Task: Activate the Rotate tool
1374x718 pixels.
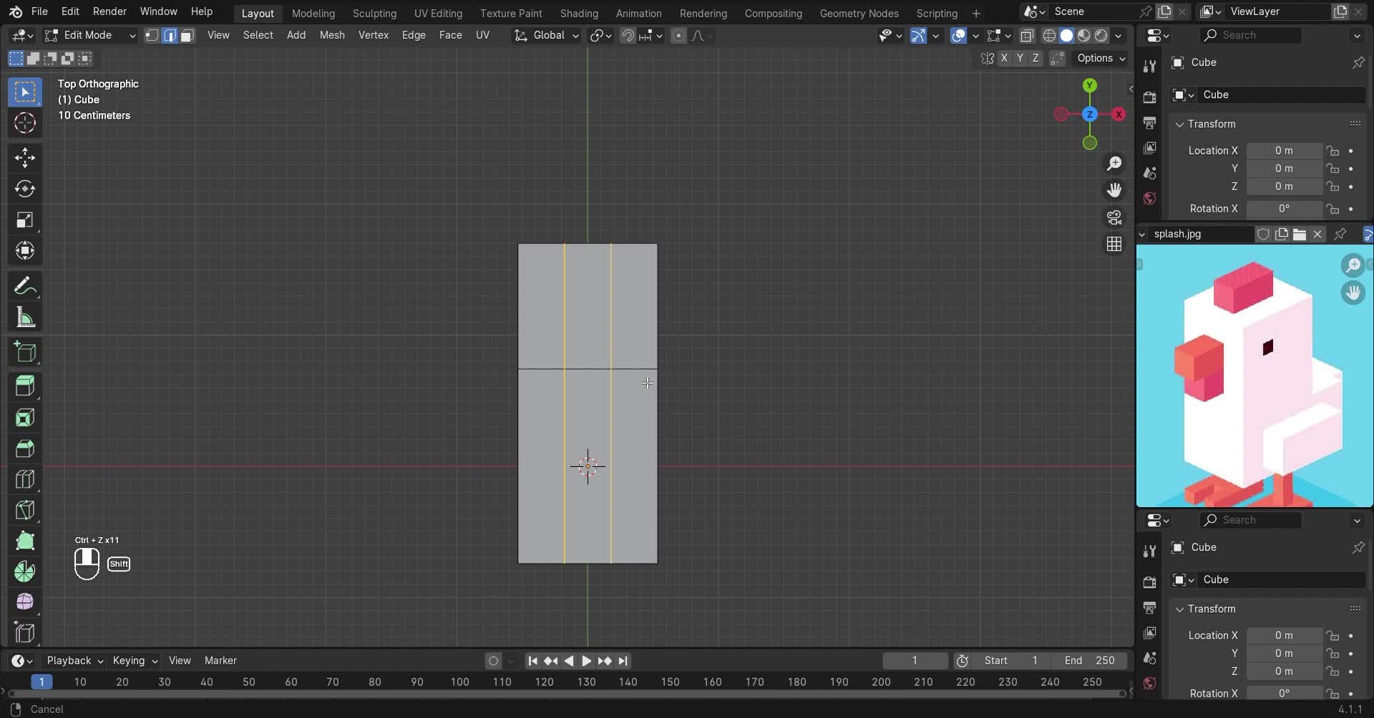Action: pos(25,188)
